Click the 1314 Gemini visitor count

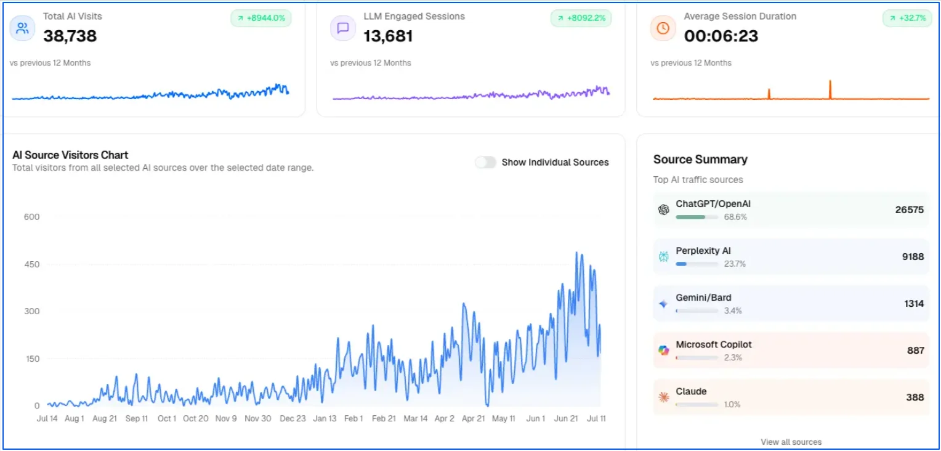coord(914,303)
